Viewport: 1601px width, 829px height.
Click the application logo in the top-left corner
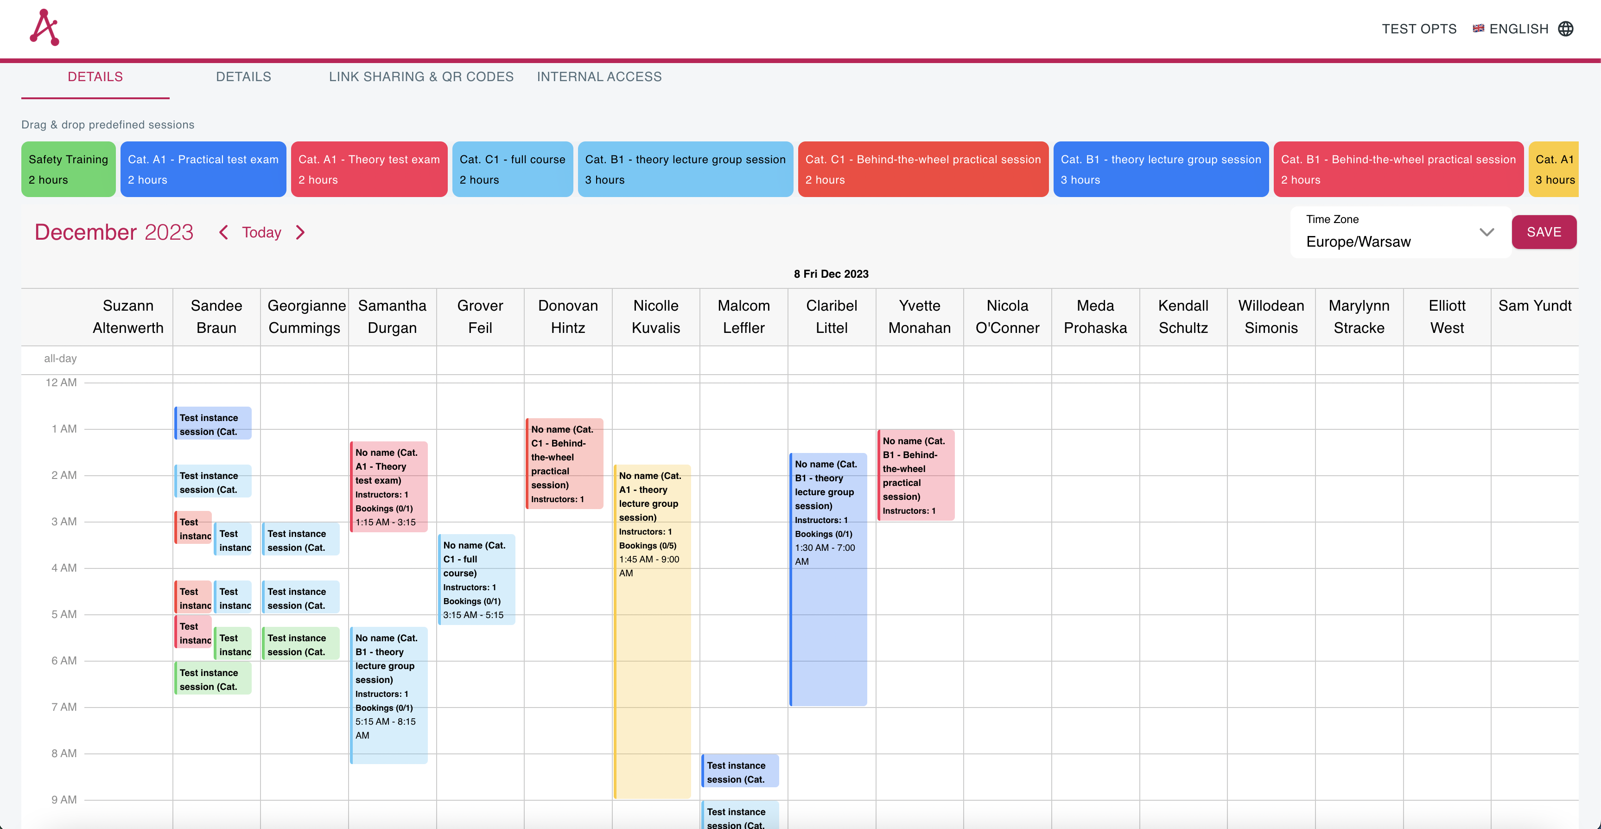[x=44, y=27]
